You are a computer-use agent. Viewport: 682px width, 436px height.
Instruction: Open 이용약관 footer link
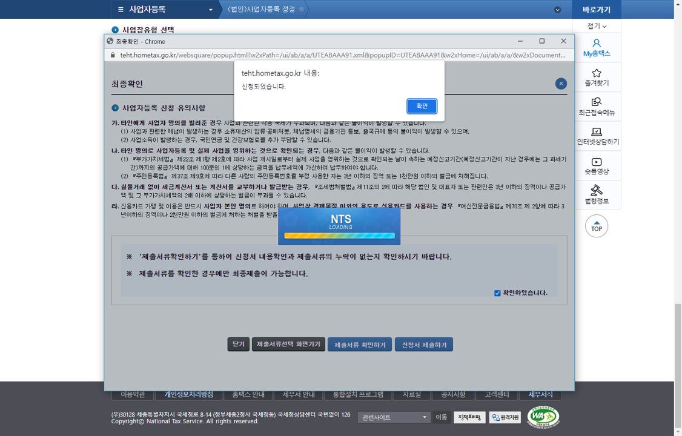(x=133, y=394)
